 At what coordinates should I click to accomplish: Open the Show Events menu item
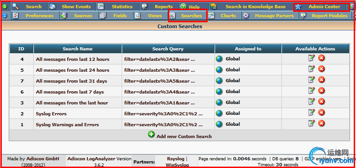[x=76, y=7]
